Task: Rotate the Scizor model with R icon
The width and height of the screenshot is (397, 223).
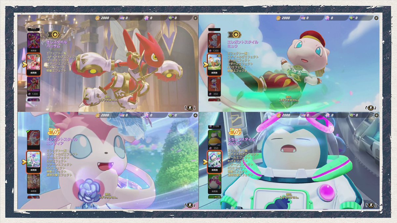Action: [x=190, y=107]
